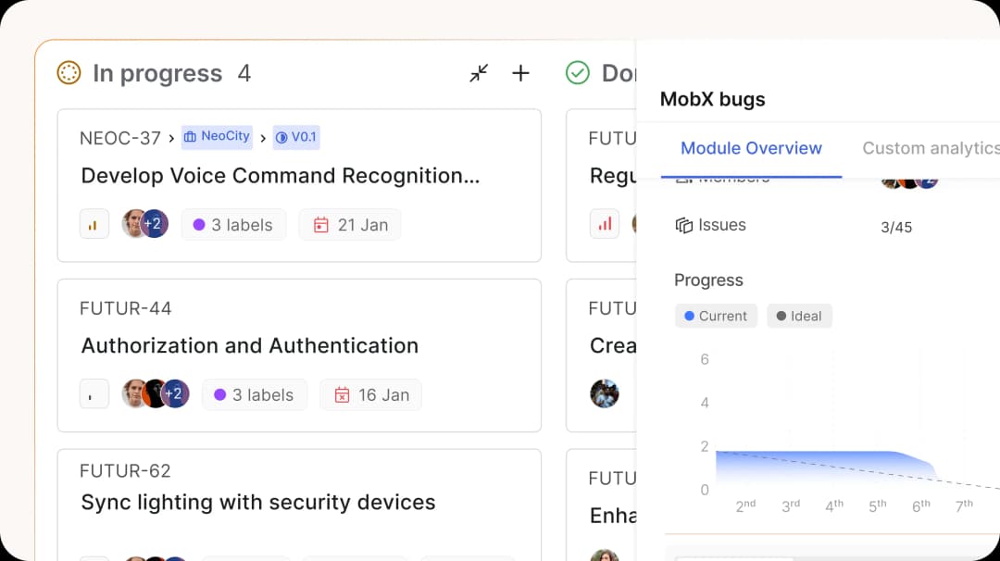Select the NeoCity project badge
The width and height of the screenshot is (1000, 561).
click(x=217, y=137)
